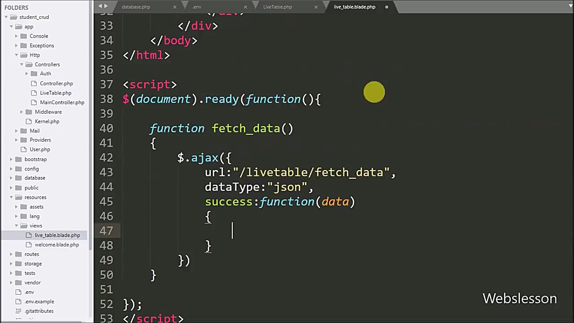Switch to the .env tab
Viewport: 574px width, 323px height.
coord(197,7)
